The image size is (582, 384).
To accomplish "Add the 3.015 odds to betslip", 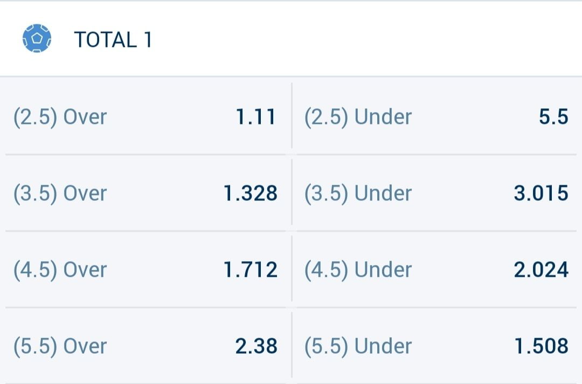I will point(541,193).
